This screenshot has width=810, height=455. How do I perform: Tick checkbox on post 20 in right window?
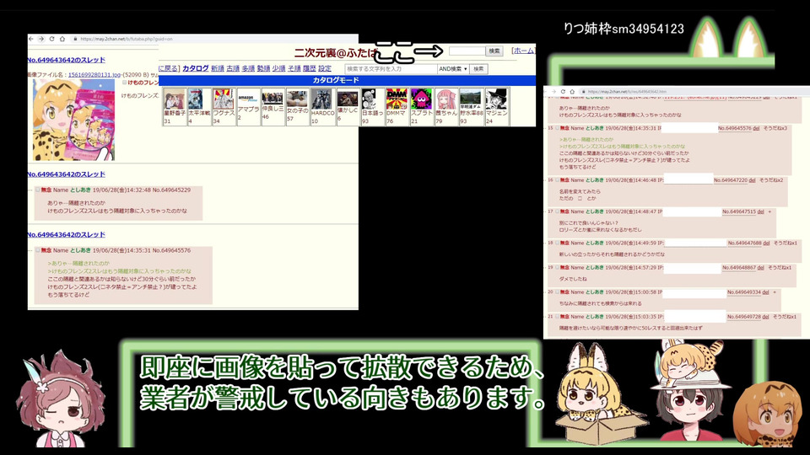pos(557,292)
